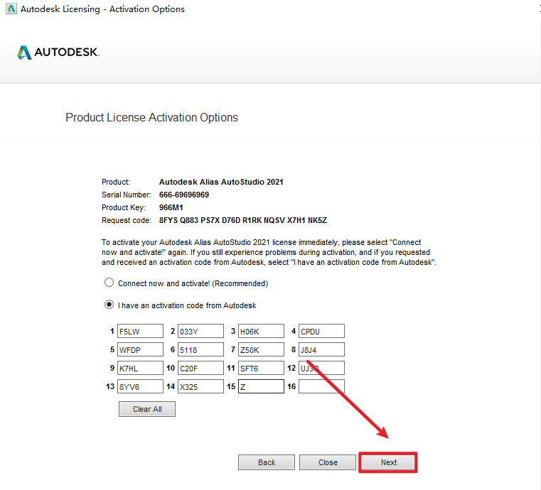Click activation code field 10 containing C20F
The height and width of the screenshot is (490, 541).
pyautogui.click(x=200, y=368)
